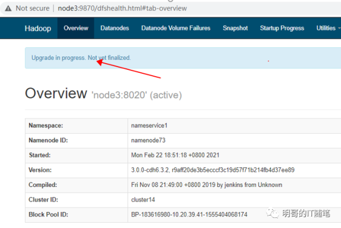The width and height of the screenshot is (341, 228).
Task: Open the Datanodes tab
Action: pyautogui.click(x=114, y=28)
